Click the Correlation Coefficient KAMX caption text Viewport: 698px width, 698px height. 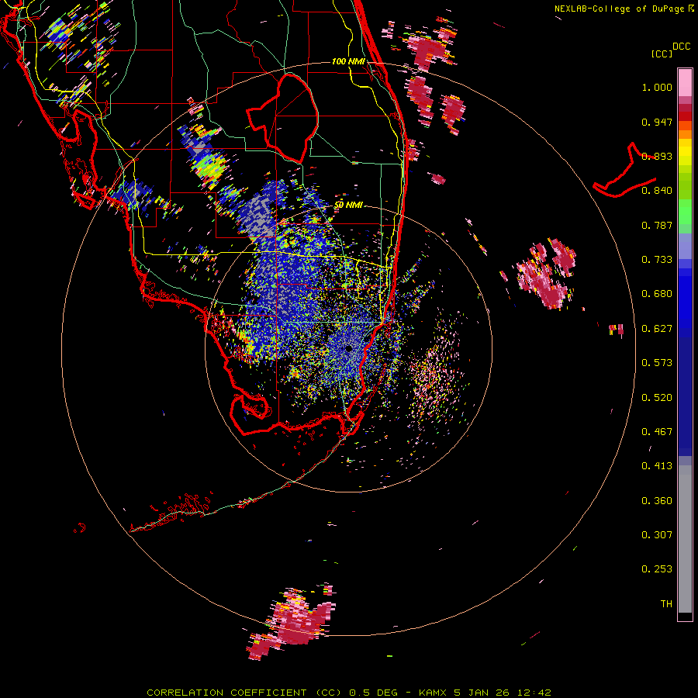[349, 693]
